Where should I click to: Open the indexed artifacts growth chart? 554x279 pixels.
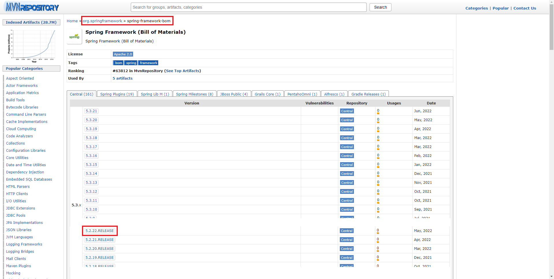(31, 46)
